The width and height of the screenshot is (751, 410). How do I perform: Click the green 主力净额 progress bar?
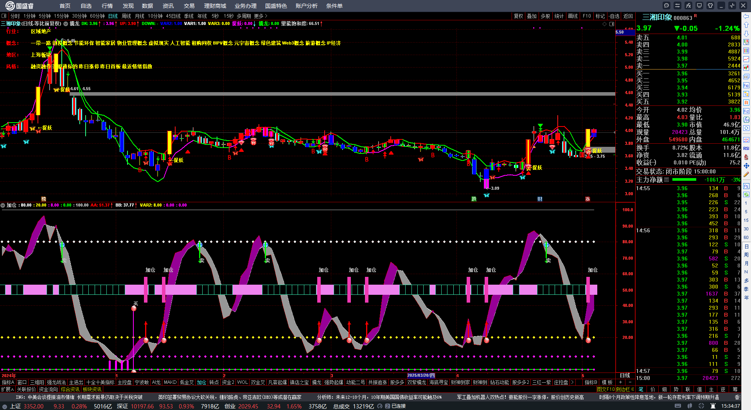(x=684, y=180)
